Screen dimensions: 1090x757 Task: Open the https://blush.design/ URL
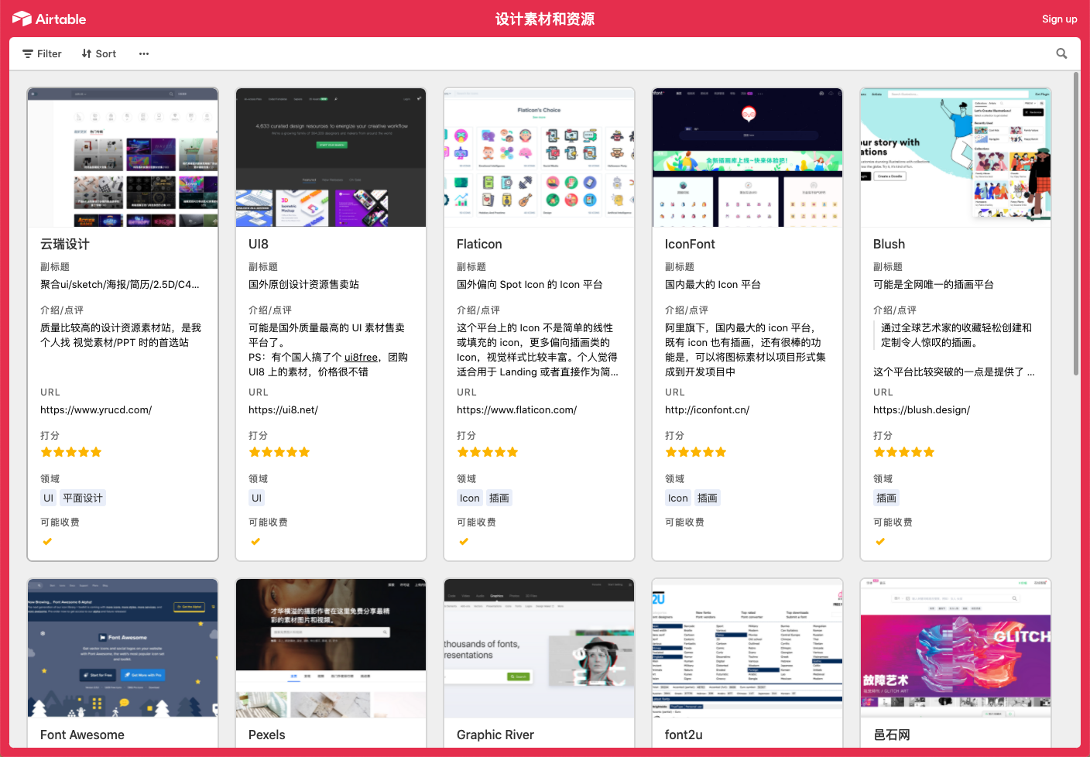[x=921, y=409]
